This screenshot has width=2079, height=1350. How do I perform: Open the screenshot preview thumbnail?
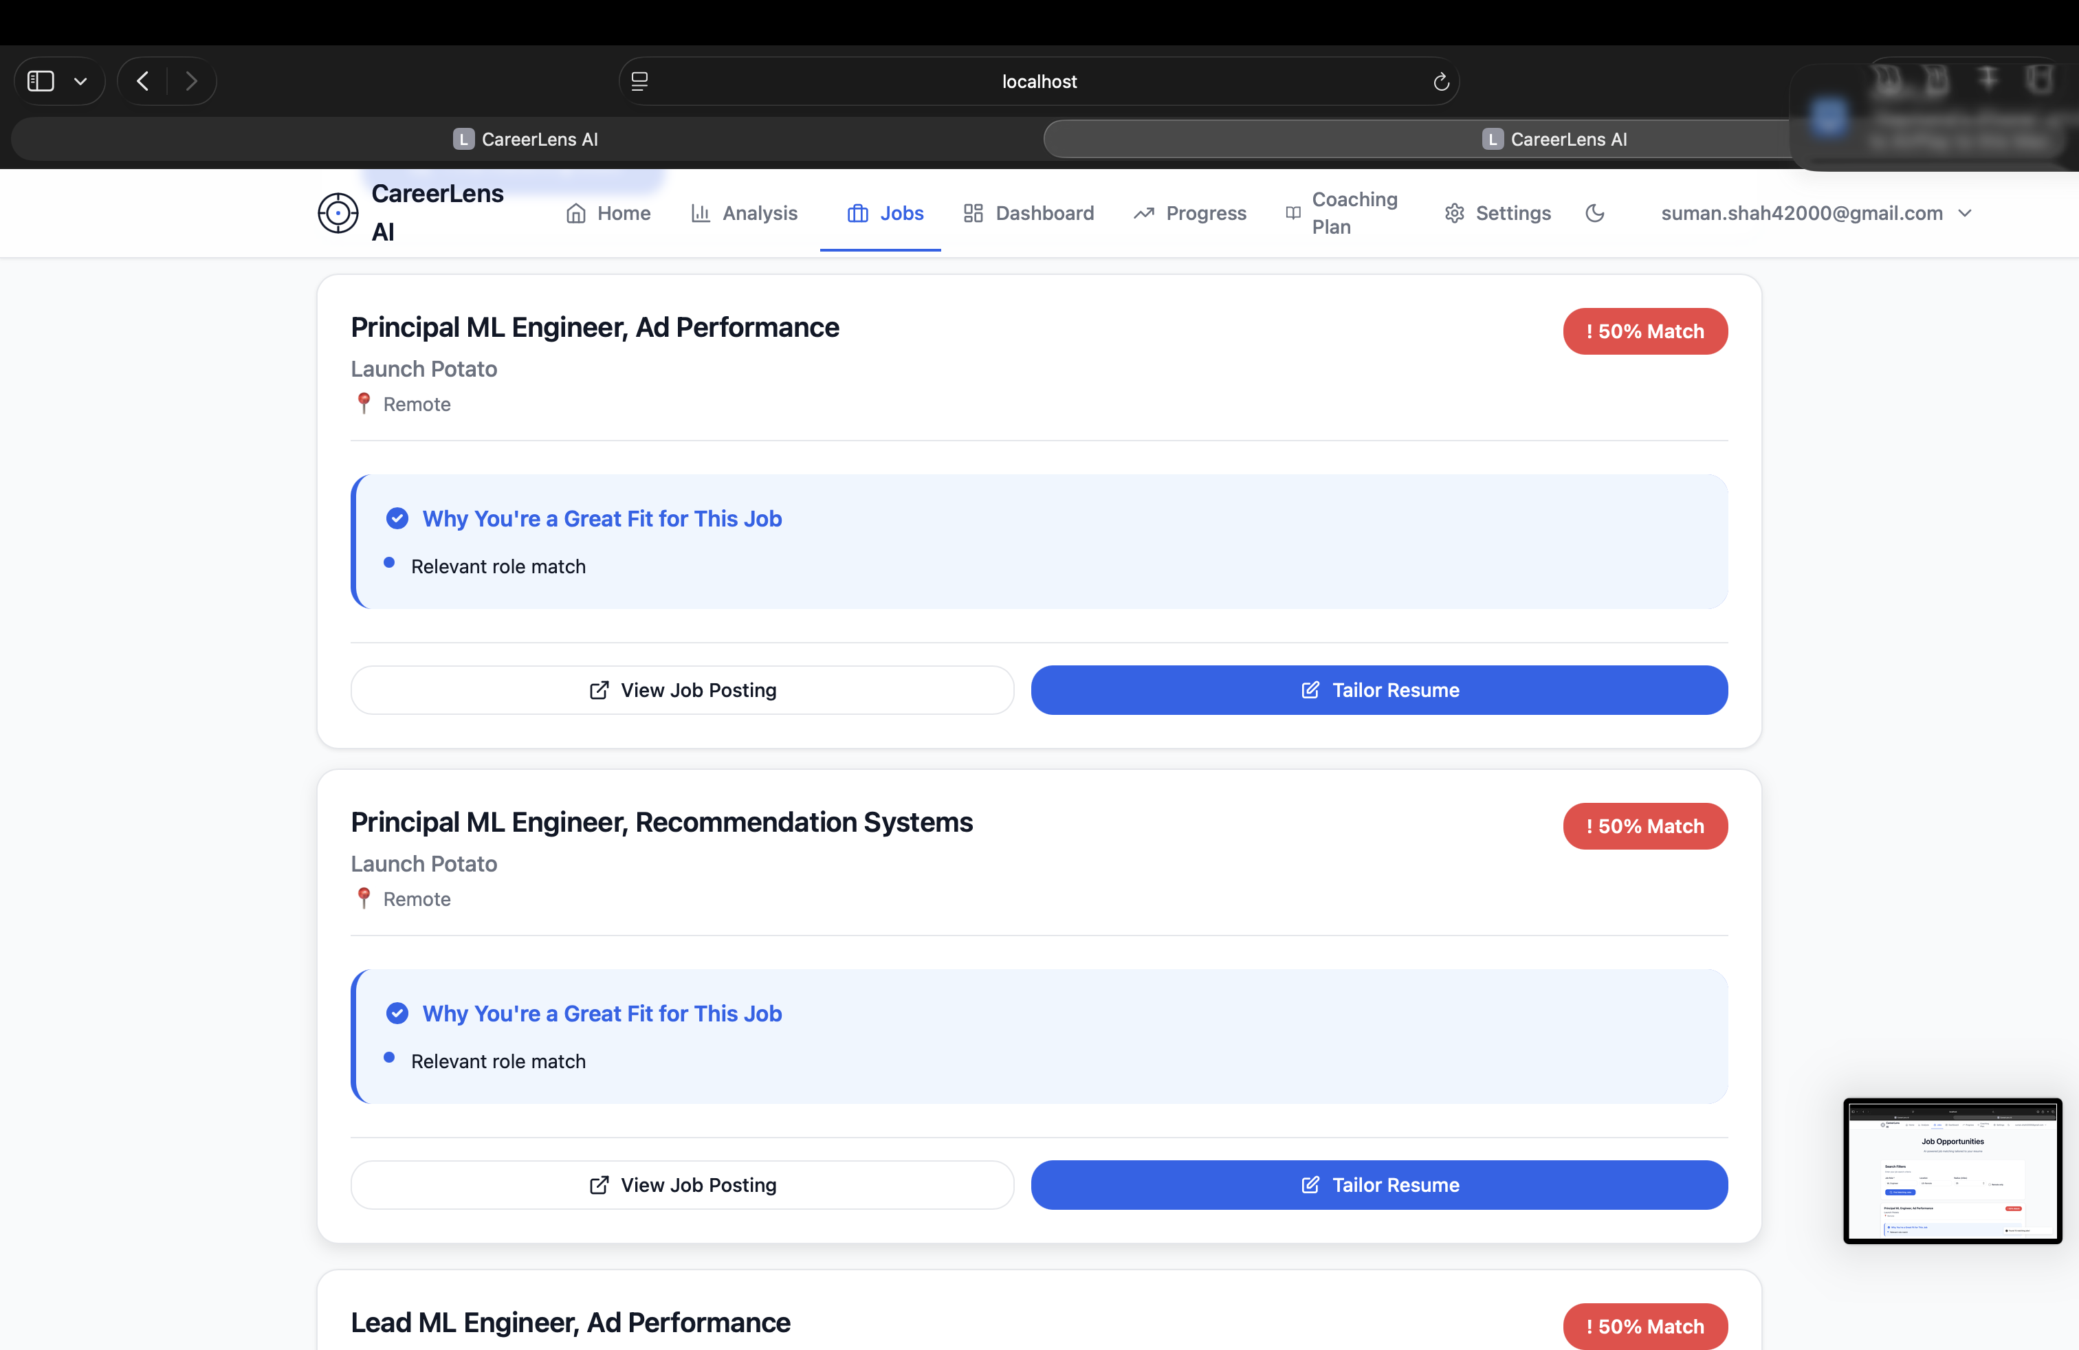click(x=1951, y=1170)
